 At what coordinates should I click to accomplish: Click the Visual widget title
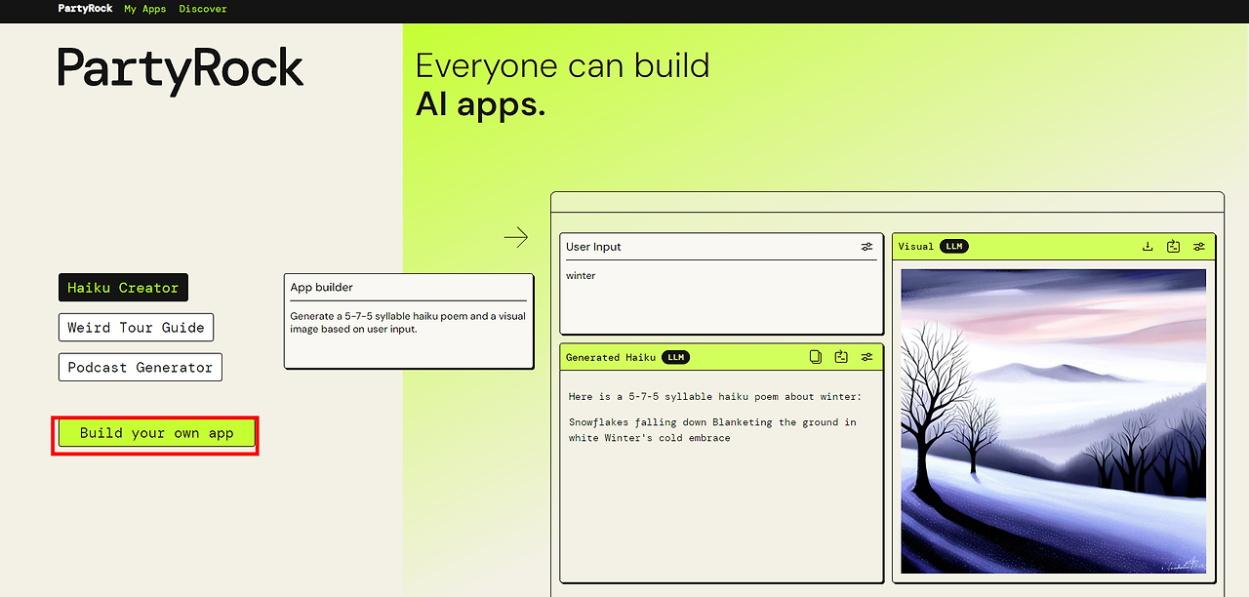click(x=916, y=247)
